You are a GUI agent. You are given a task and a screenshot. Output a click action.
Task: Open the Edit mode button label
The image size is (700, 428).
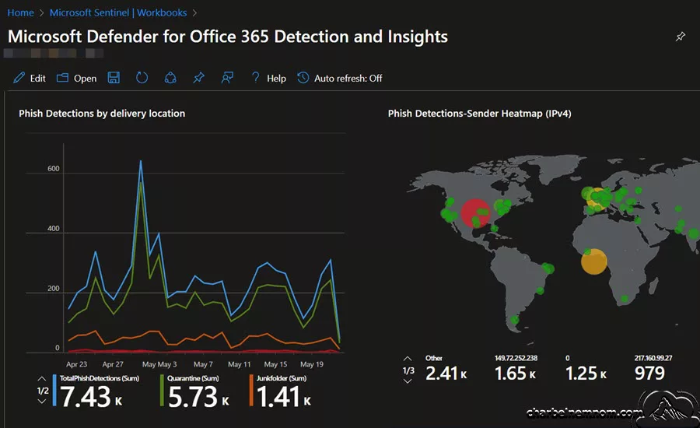(38, 79)
